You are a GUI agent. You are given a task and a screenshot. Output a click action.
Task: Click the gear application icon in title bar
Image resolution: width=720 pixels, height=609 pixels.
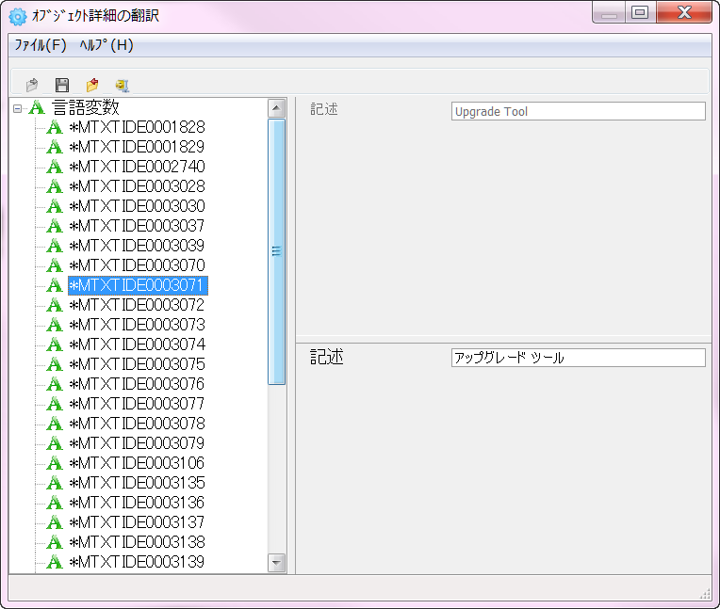pos(18,17)
